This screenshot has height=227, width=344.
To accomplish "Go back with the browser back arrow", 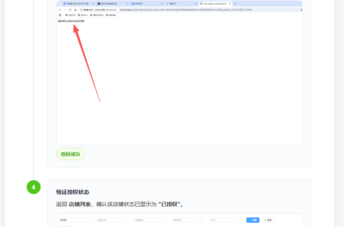I will click(60, 10).
